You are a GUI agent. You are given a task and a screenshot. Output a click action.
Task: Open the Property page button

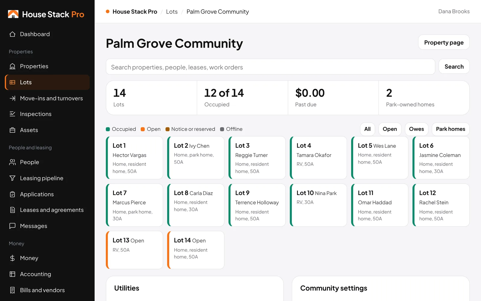[x=444, y=42]
